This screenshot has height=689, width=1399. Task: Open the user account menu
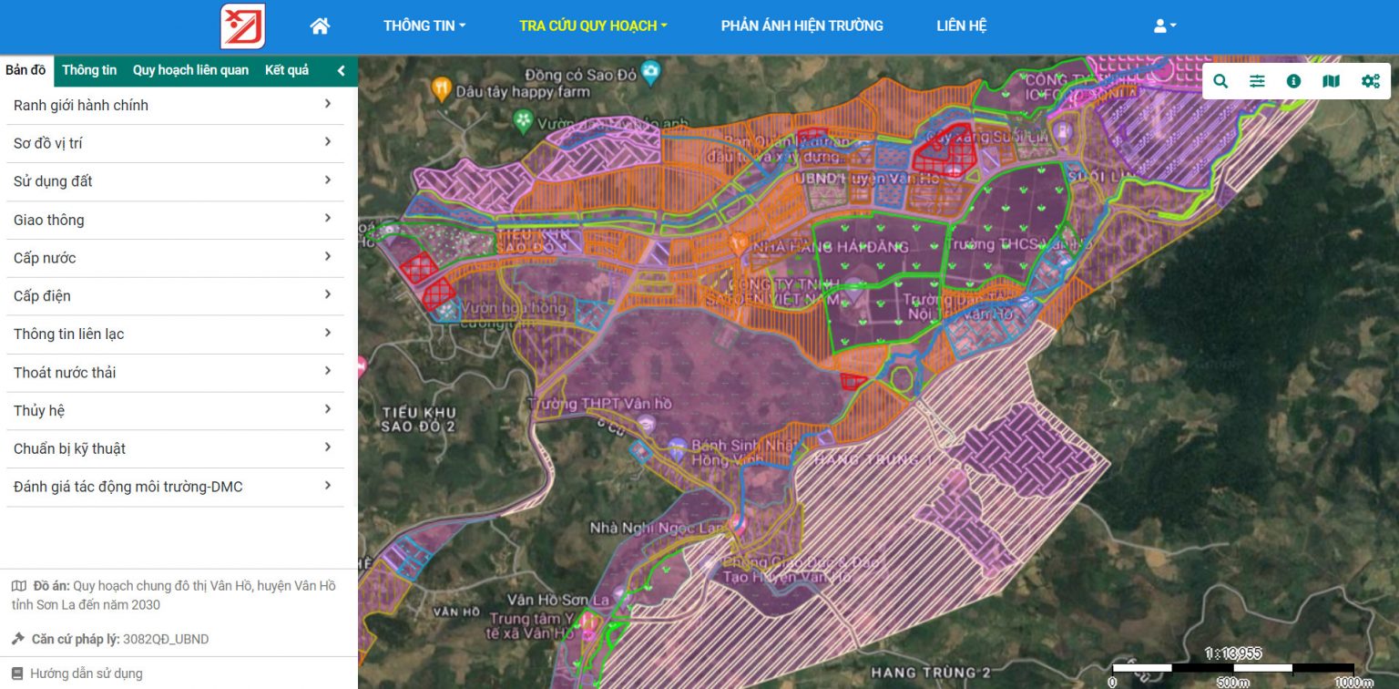pyautogui.click(x=1164, y=26)
